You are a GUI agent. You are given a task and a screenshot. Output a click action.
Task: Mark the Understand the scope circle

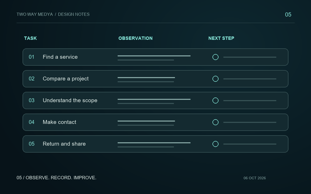click(215, 101)
